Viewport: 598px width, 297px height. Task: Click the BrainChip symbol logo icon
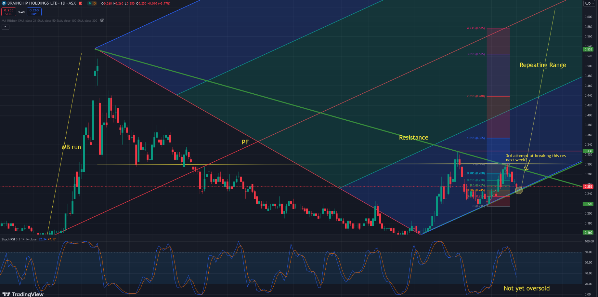click(x=4, y=3)
